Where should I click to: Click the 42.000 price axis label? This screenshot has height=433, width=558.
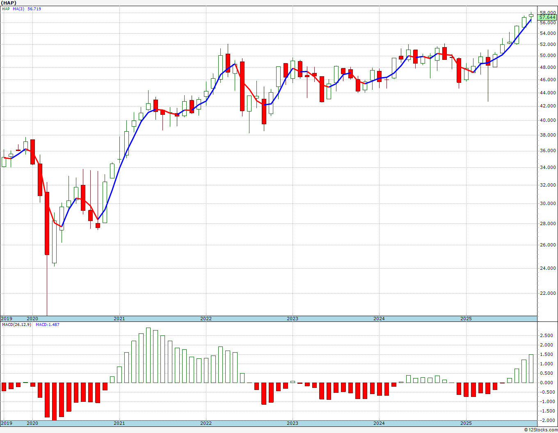tap(548, 106)
